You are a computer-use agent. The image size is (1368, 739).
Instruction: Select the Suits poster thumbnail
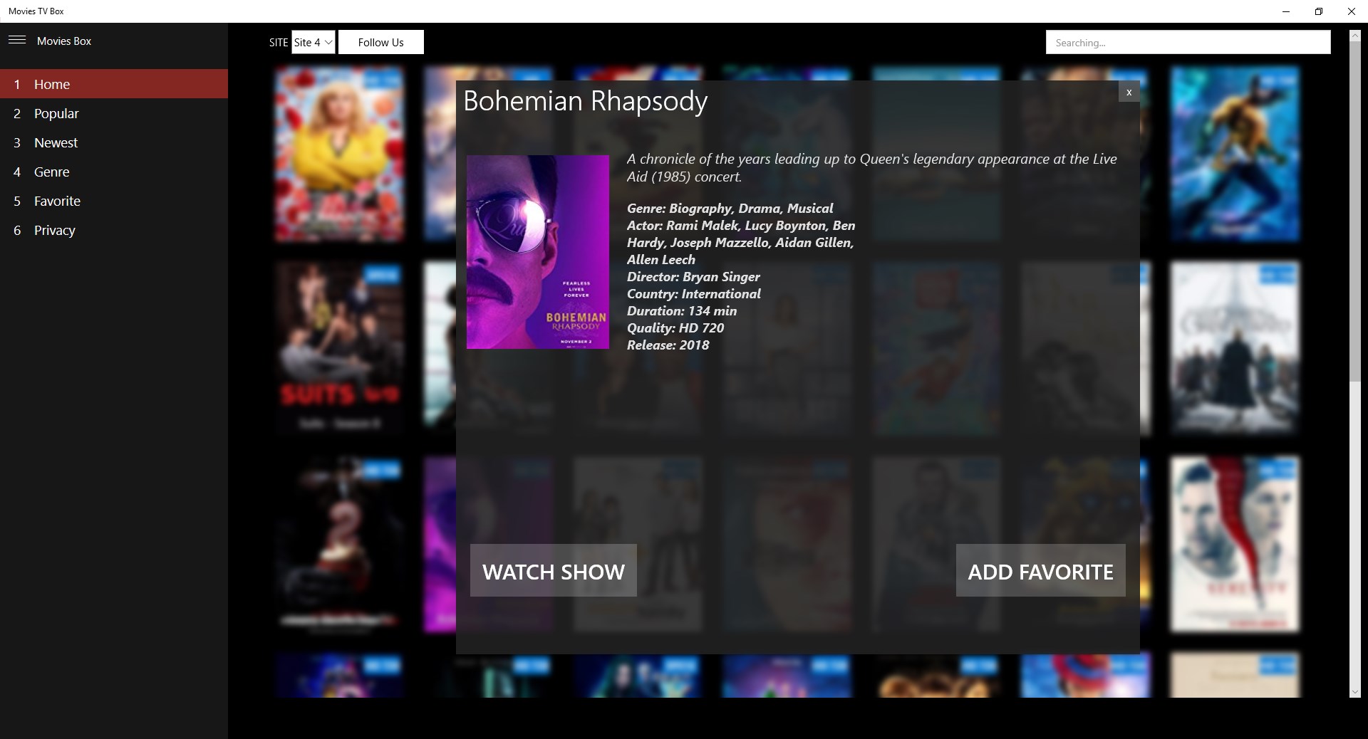click(x=339, y=347)
